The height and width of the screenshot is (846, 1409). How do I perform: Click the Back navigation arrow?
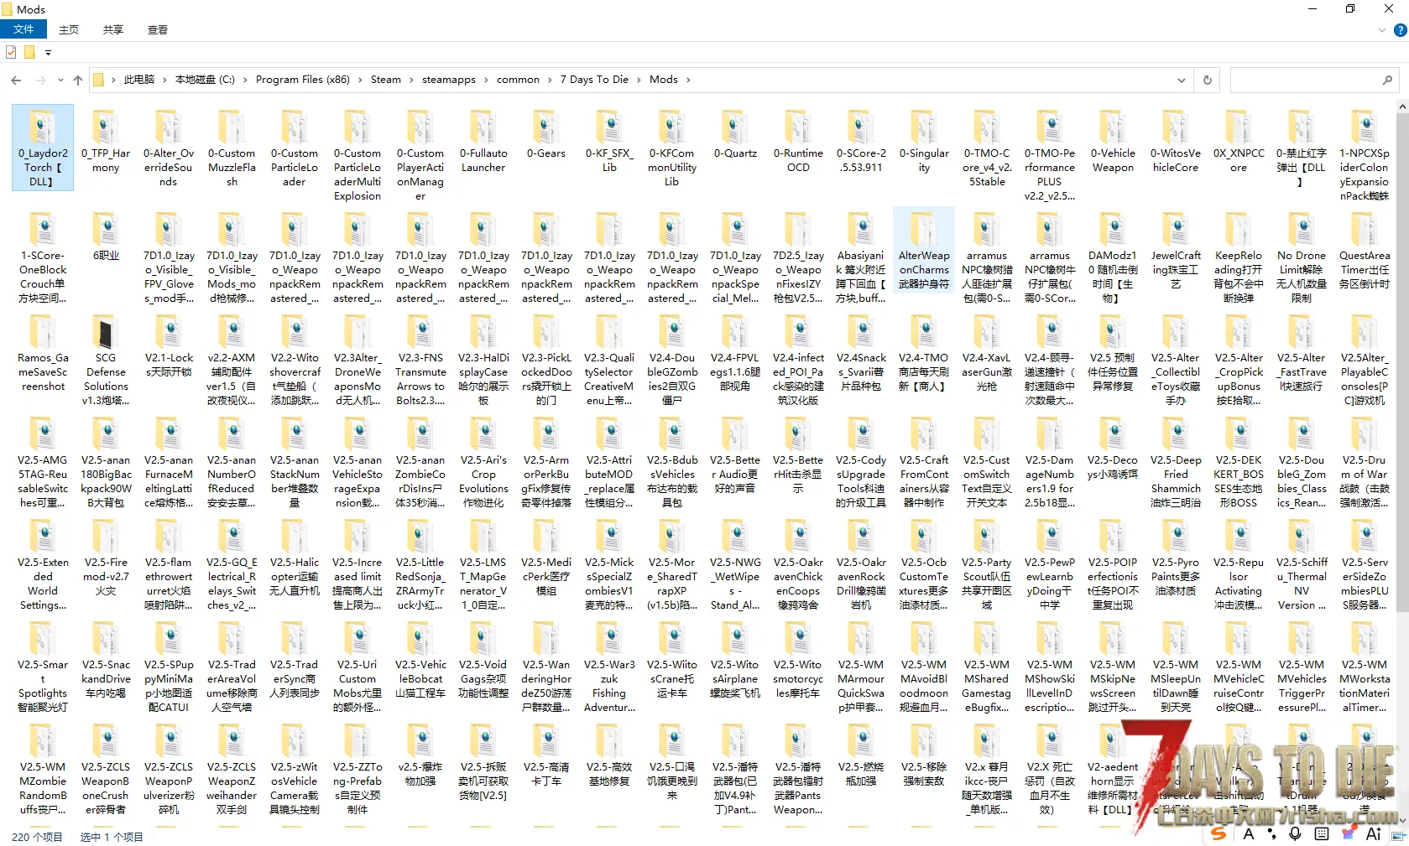coord(16,80)
